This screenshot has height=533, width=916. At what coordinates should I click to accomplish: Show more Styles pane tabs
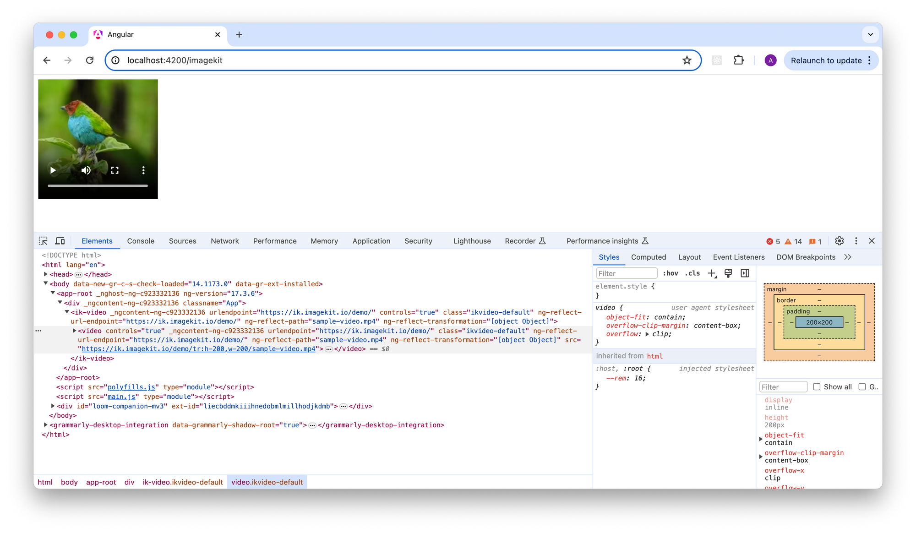tap(848, 257)
